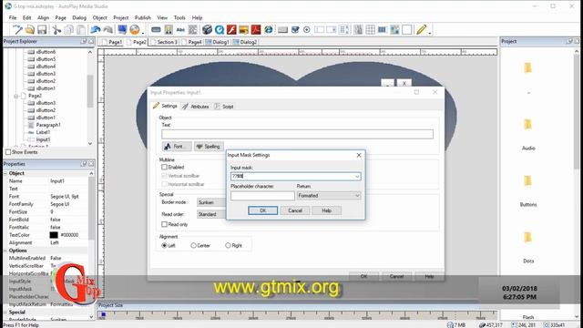Click OK in Input Mask Settings
Image resolution: width=583 pixels, height=328 pixels.
coord(263,210)
